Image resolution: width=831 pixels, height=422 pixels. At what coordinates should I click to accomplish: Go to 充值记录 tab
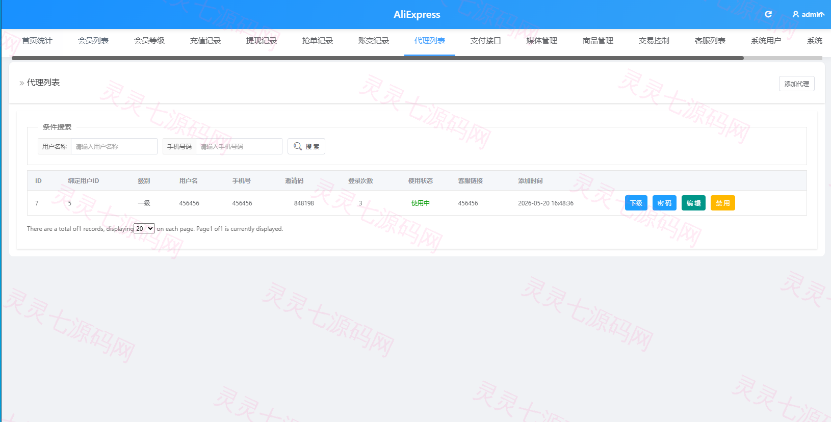click(205, 41)
